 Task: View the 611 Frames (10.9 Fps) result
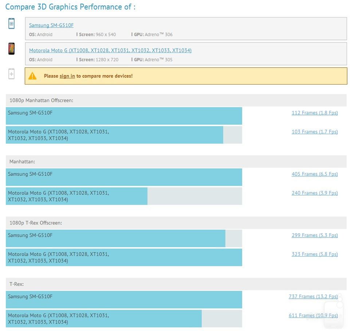point(313,315)
